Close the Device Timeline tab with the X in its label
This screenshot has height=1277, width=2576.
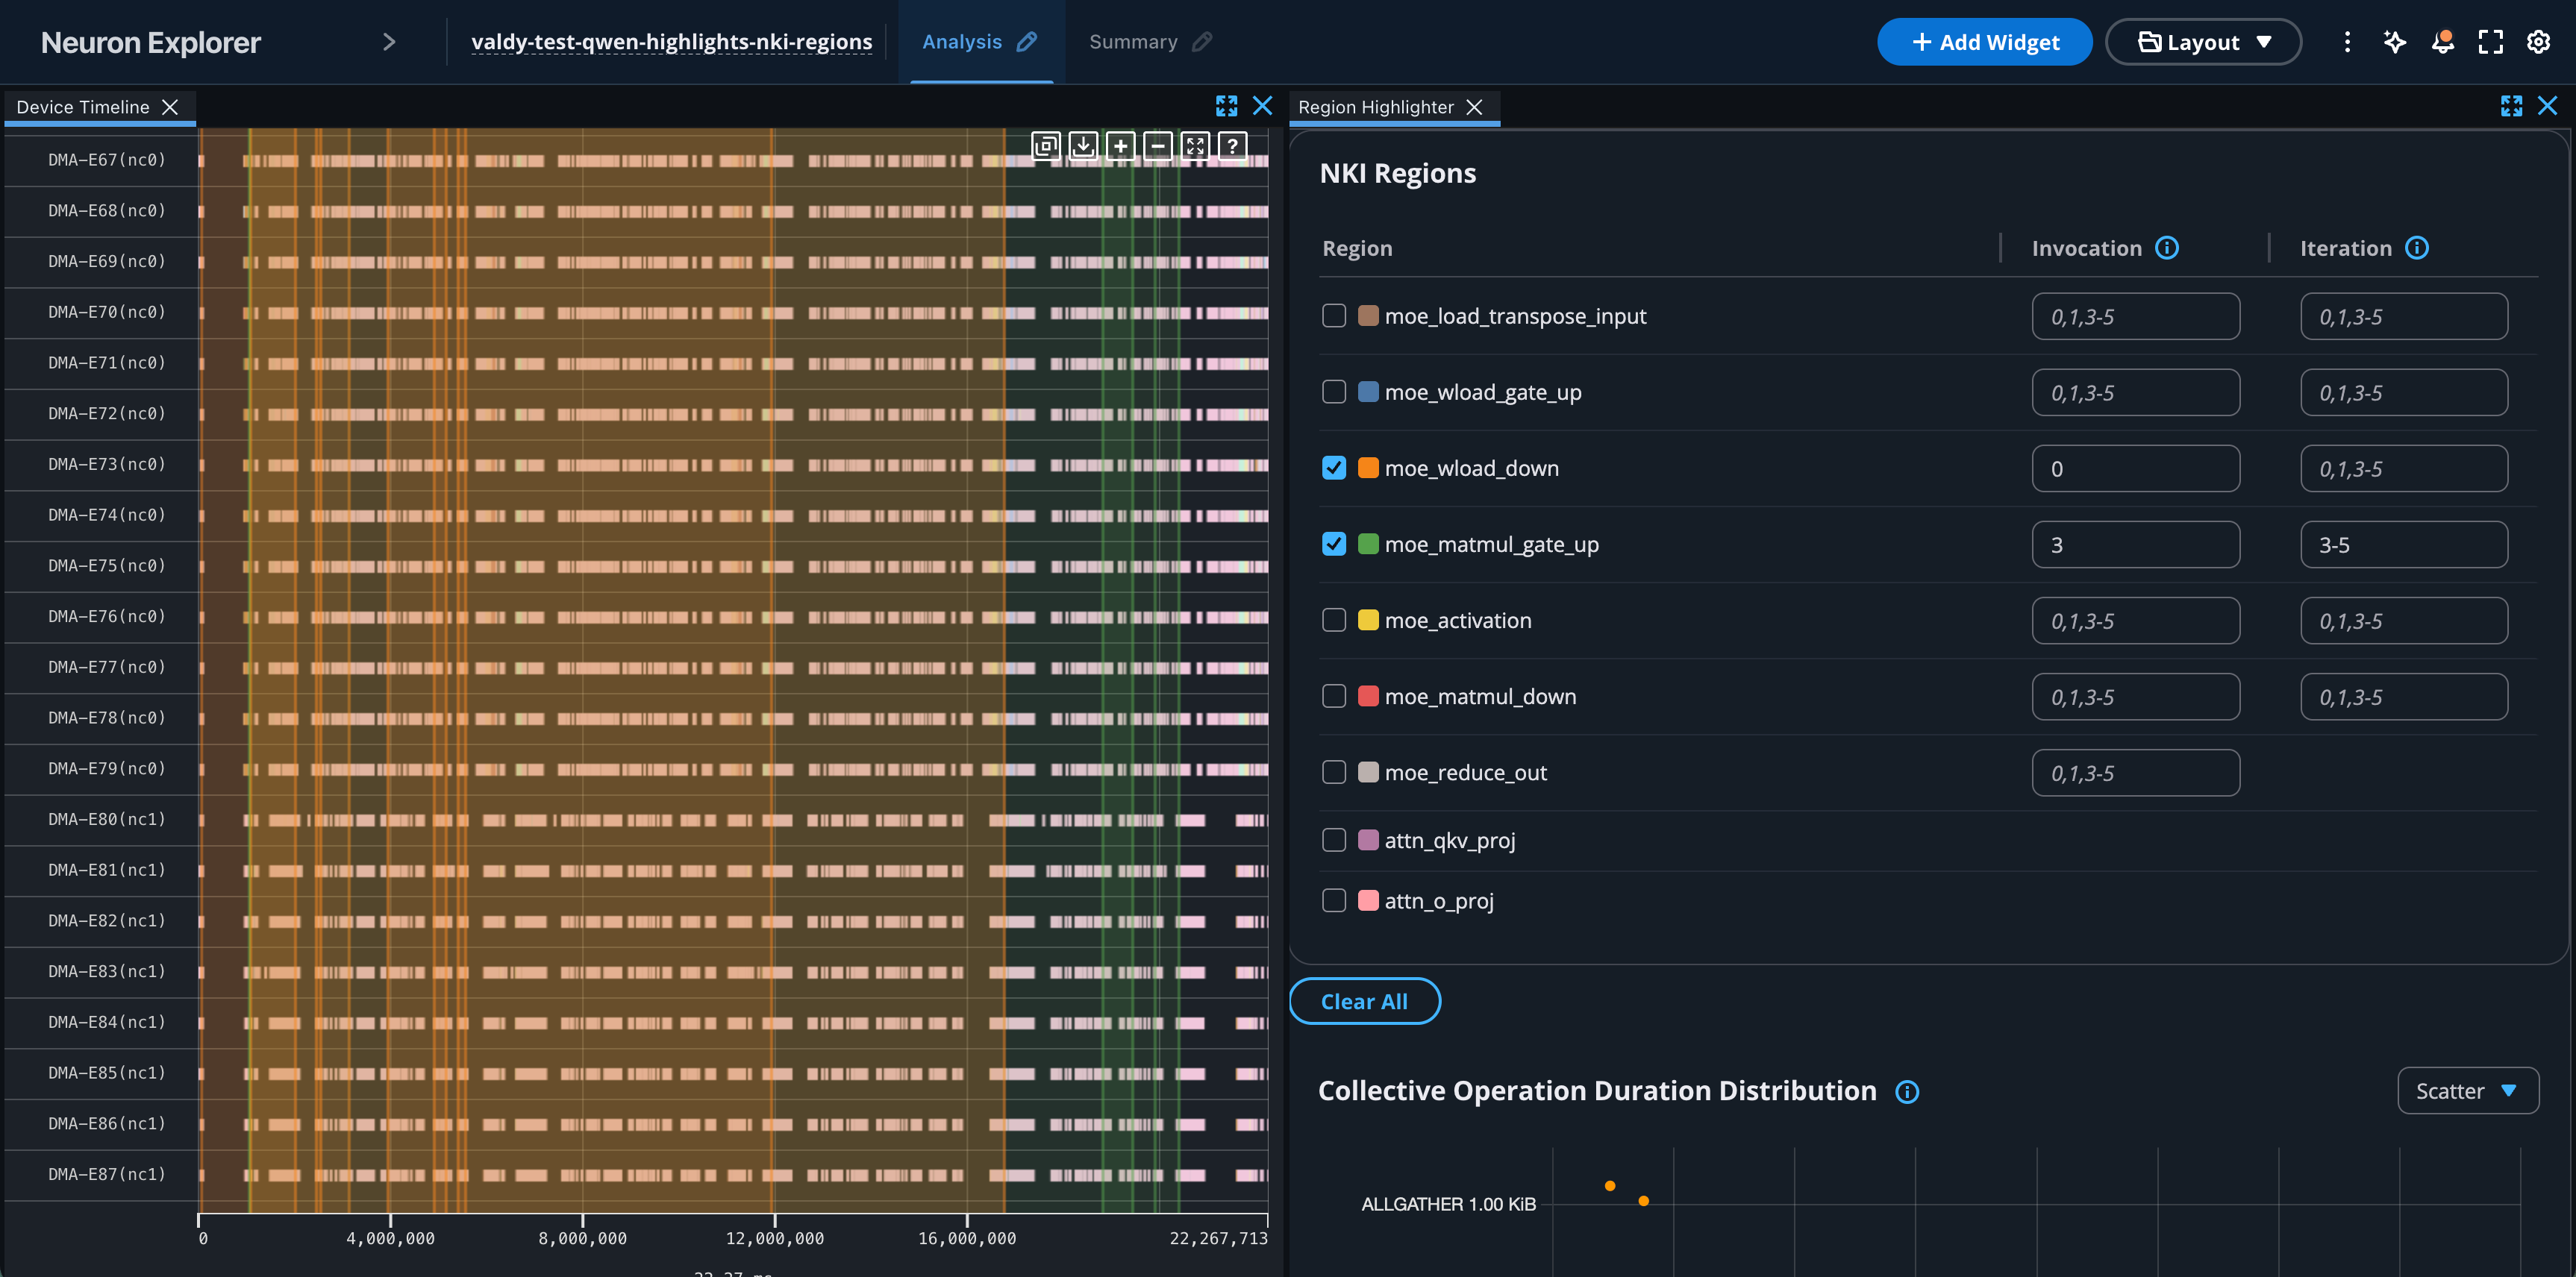tap(170, 107)
